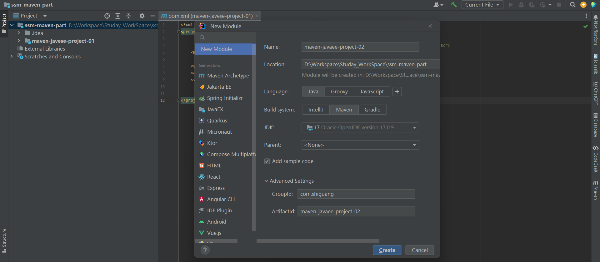The height and width of the screenshot is (262, 600).
Task: Switch to pom.xml editor tab
Action: coord(210,16)
